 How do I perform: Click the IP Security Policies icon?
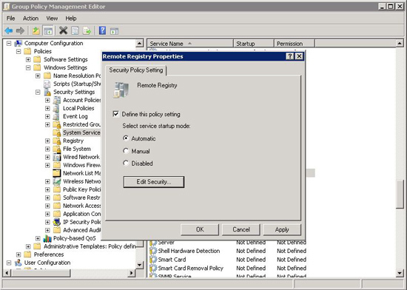tap(57, 222)
